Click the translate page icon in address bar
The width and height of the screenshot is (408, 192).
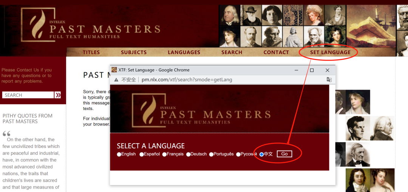coord(329,80)
